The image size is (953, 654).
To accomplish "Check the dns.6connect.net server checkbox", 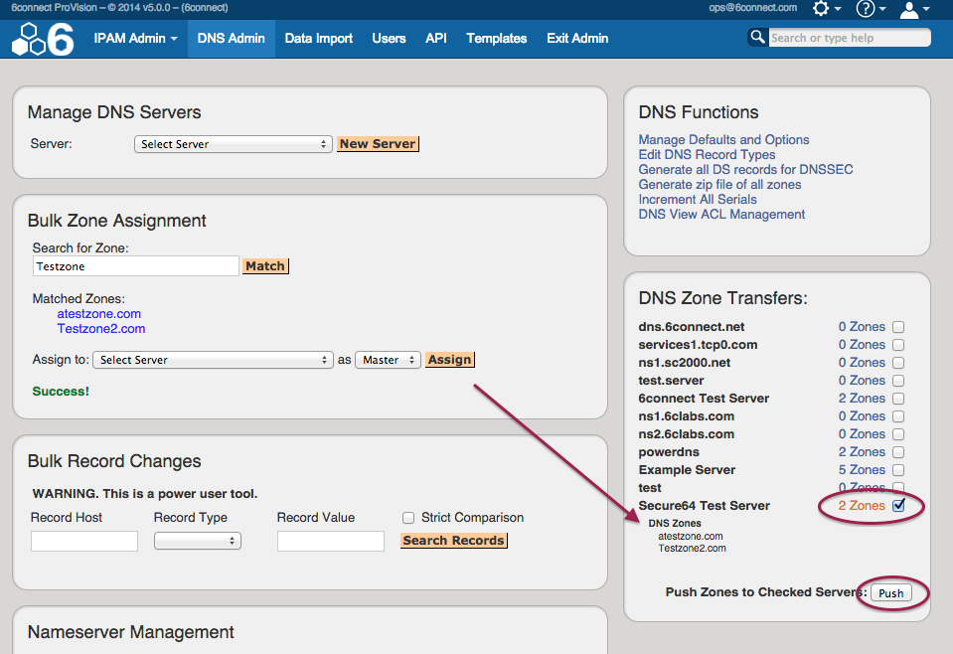I will (898, 327).
